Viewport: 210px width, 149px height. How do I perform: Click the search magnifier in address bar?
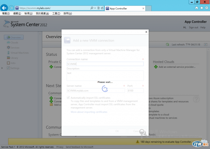point(92,8)
